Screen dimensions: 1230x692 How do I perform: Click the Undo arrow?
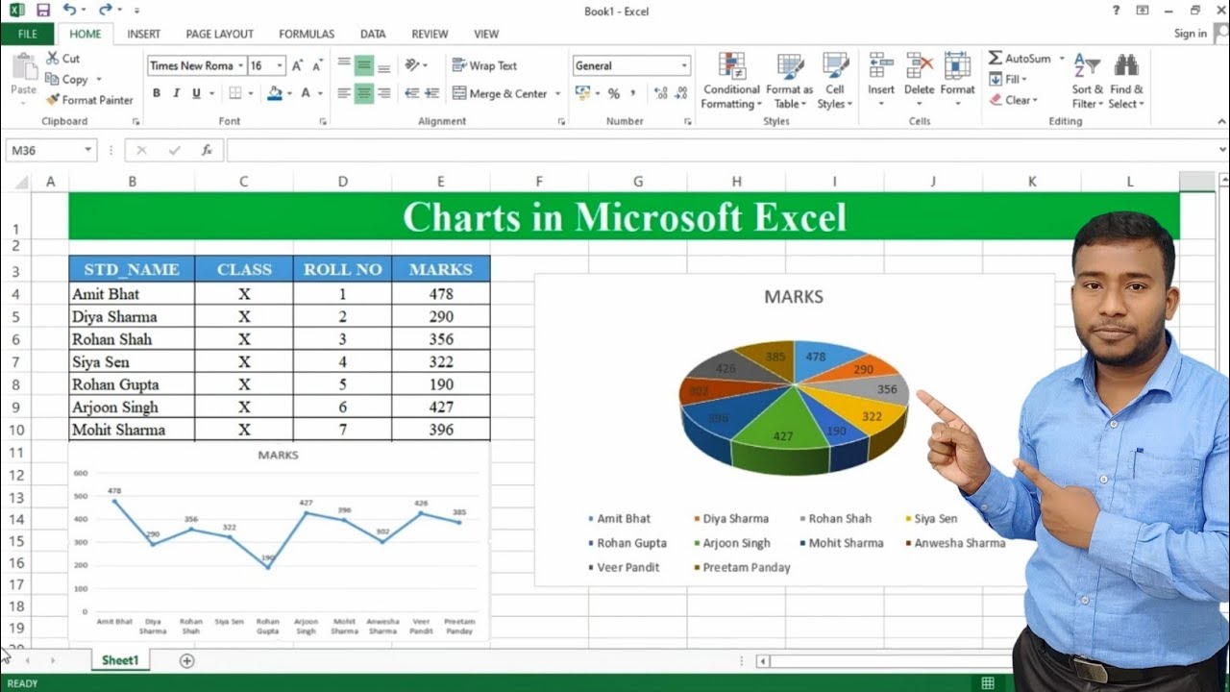(69, 11)
